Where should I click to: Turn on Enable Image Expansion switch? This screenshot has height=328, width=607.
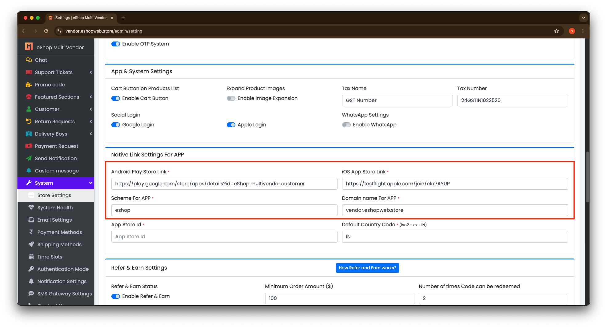point(231,98)
